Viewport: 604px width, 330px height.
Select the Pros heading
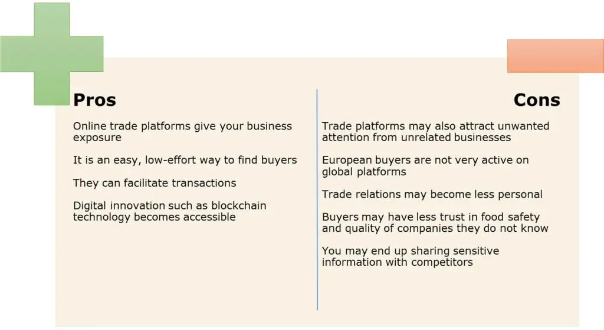pos(95,100)
